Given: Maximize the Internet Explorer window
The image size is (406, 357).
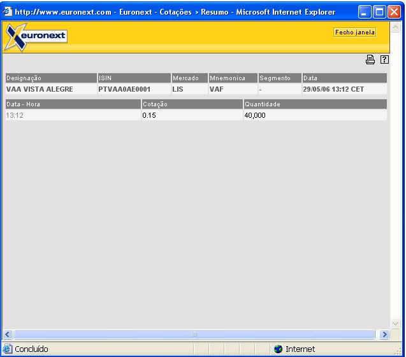Looking at the screenshot, I should coord(379,12).
